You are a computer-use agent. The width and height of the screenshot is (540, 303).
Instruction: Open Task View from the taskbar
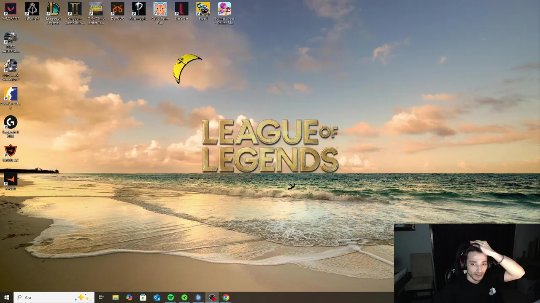click(101, 298)
